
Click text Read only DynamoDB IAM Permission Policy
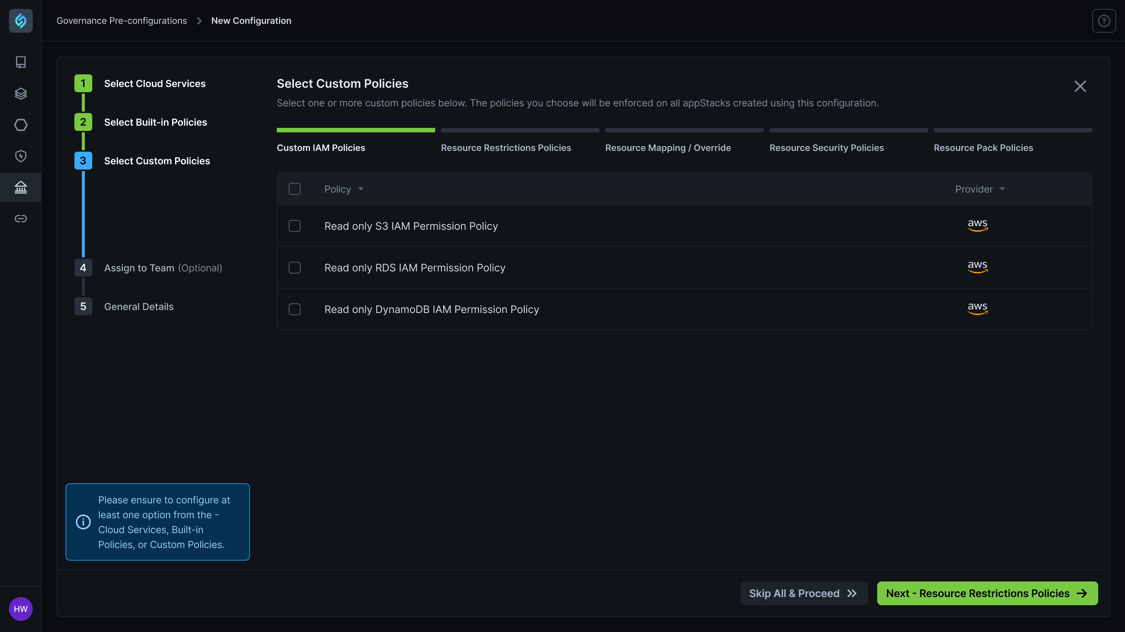click(x=432, y=309)
